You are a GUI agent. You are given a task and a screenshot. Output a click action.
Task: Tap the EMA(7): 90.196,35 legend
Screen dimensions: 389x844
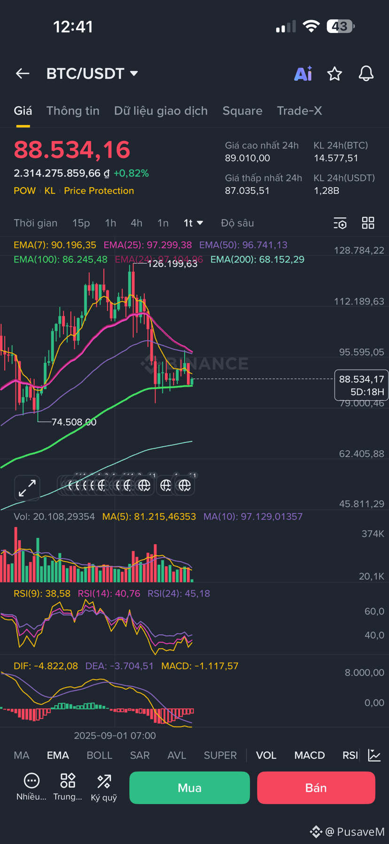(x=55, y=245)
